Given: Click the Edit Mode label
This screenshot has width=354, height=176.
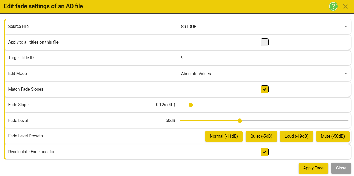Looking at the screenshot, I should [x=18, y=74].
